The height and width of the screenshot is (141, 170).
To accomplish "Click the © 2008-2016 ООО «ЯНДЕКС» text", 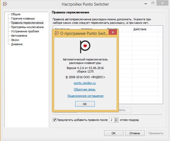I will [85, 77].
